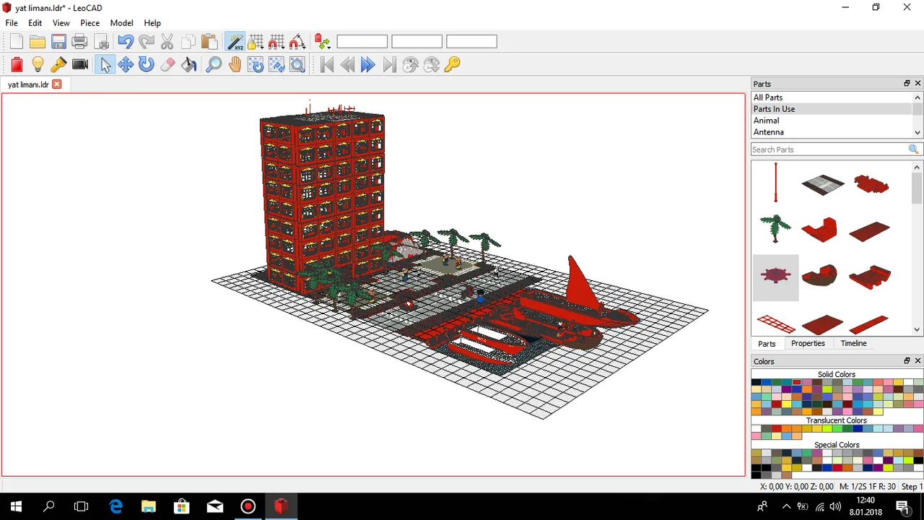Open the snap angle magnet dropdown
Viewport: 924px width, 520px height.
[x=297, y=42]
